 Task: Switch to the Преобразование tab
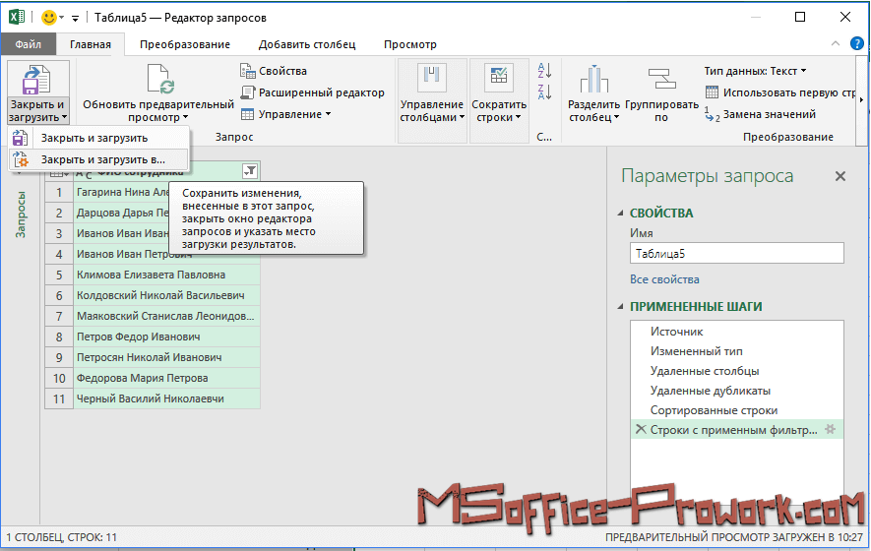coord(185,44)
